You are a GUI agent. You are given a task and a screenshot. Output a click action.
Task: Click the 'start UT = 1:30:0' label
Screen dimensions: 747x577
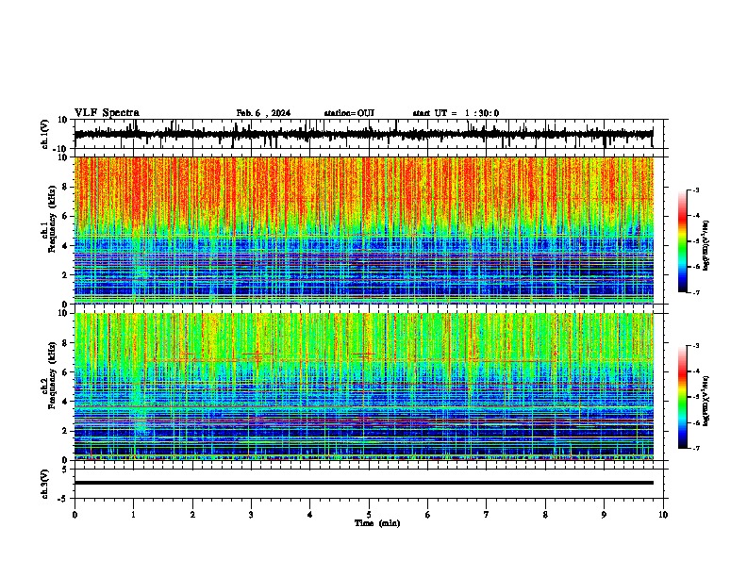[x=456, y=113]
